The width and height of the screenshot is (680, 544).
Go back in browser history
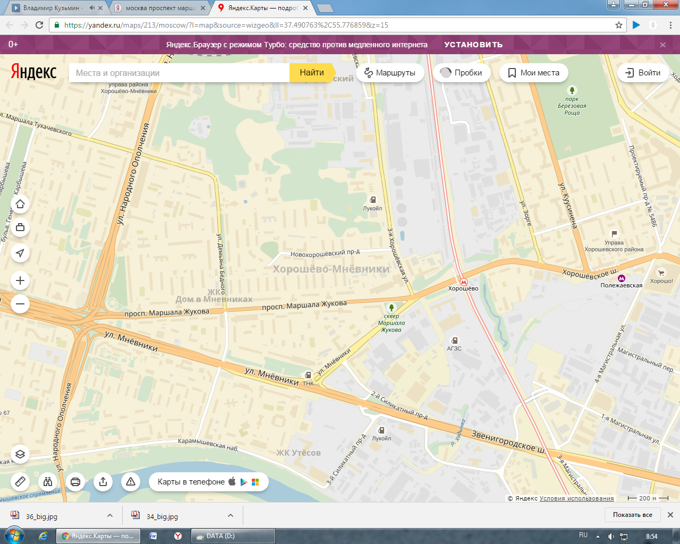click(x=9, y=25)
